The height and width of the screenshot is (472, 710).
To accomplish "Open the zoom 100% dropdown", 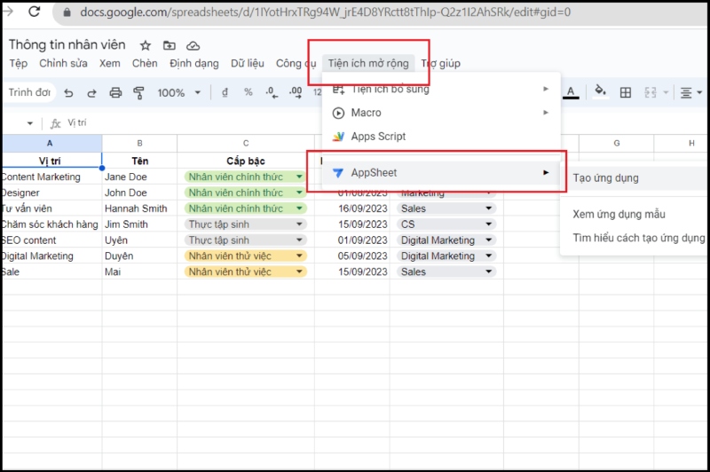I will coord(179,93).
